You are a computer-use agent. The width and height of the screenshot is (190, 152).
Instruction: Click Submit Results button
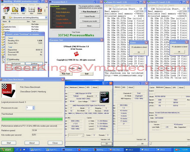coord(90,16)
